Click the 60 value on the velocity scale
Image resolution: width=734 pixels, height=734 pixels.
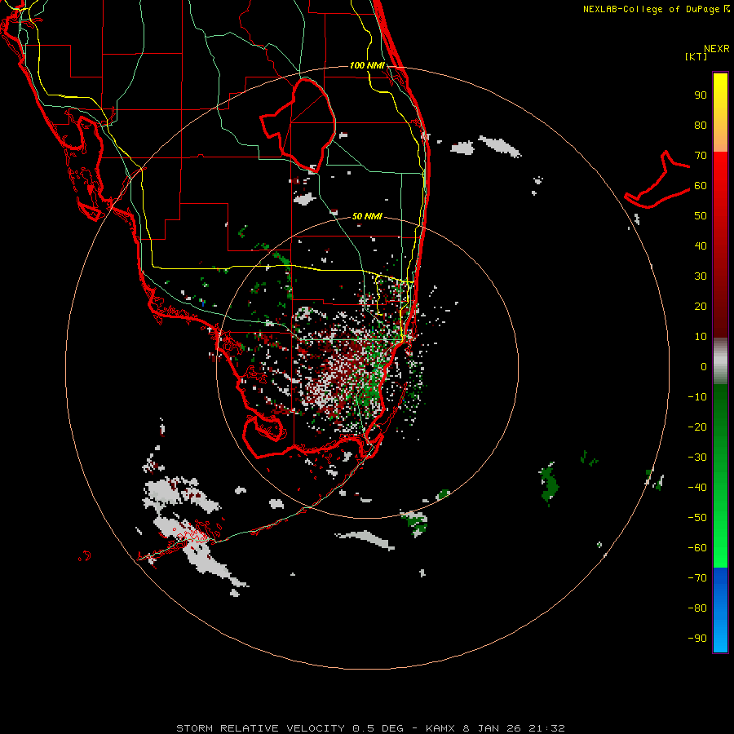click(x=701, y=186)
